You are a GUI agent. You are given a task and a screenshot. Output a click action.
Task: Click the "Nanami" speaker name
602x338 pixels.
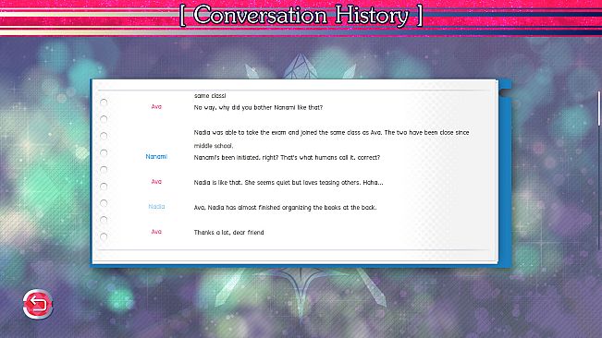click(156, 157)
